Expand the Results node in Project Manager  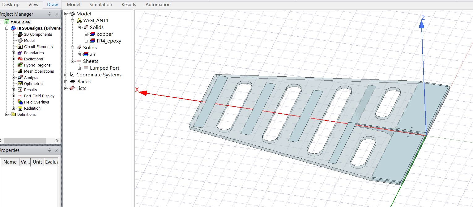point(14,90)
